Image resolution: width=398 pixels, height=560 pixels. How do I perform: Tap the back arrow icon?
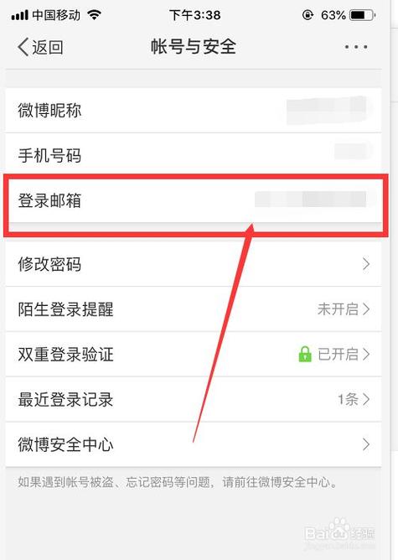pos(23,47)
